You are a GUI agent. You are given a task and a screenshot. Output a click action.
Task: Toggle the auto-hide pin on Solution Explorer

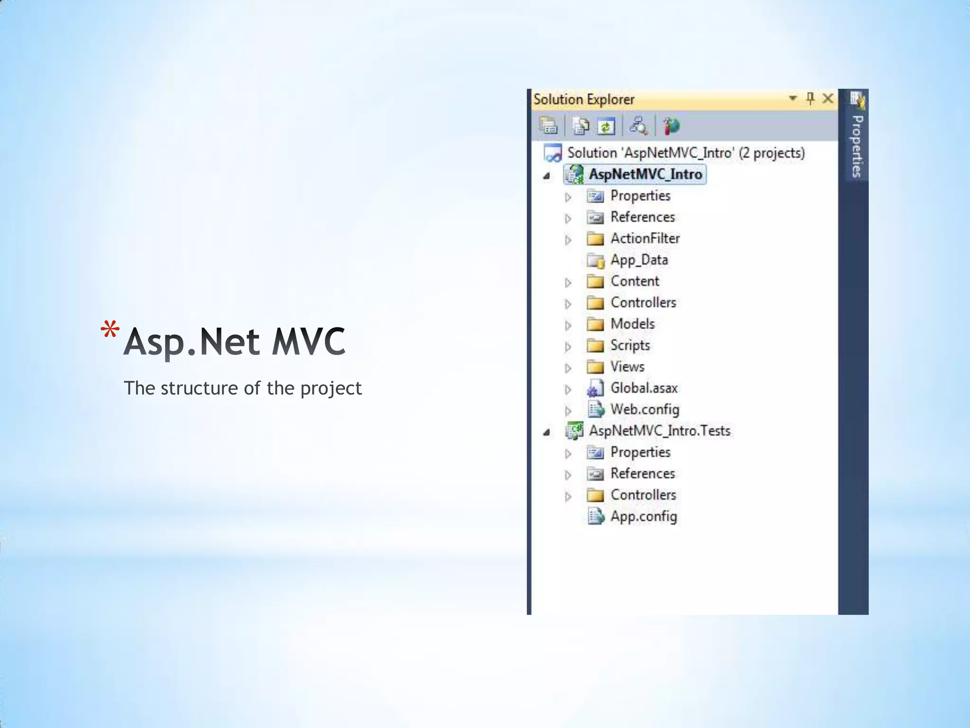810,99
